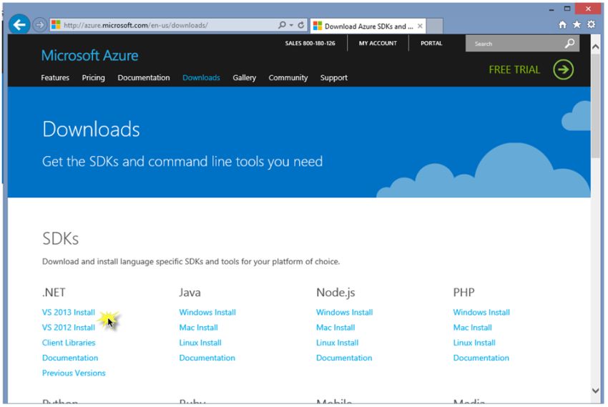Open the Gallery navigation item
This screenshot has width=608, height=407.
(x=245, y=77)
